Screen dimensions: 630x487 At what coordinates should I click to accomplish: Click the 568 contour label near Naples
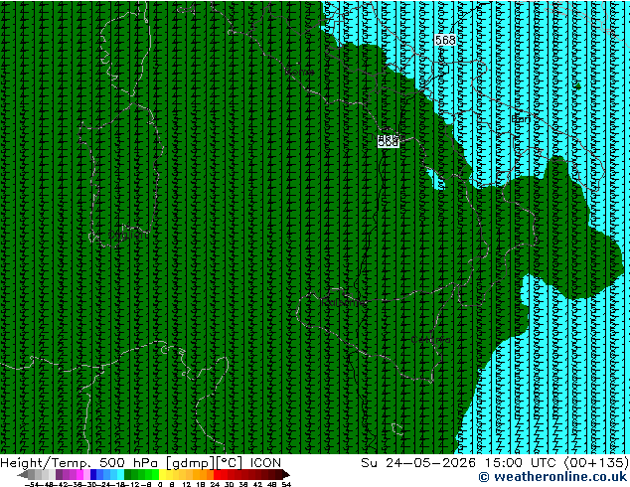click(389, 142)
